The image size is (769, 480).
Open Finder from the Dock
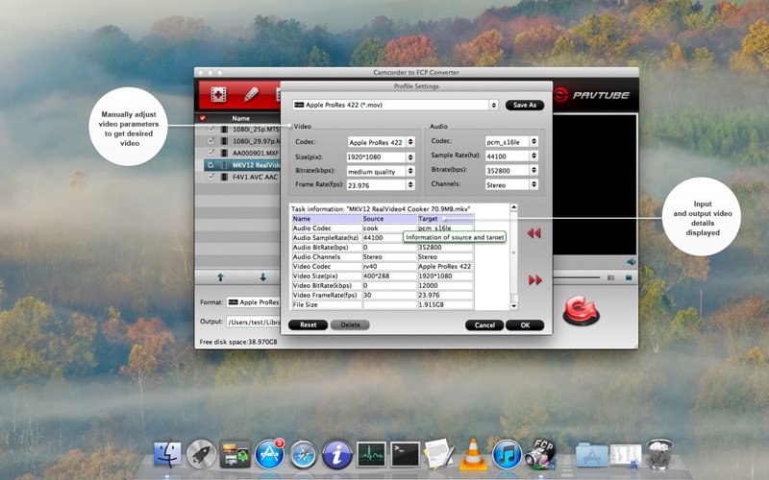pos(167,454)
